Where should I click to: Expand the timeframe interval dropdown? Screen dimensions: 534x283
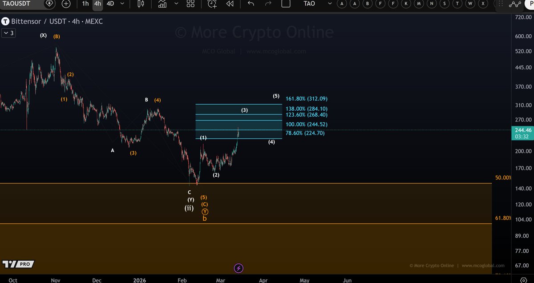(x=122, y=4)
